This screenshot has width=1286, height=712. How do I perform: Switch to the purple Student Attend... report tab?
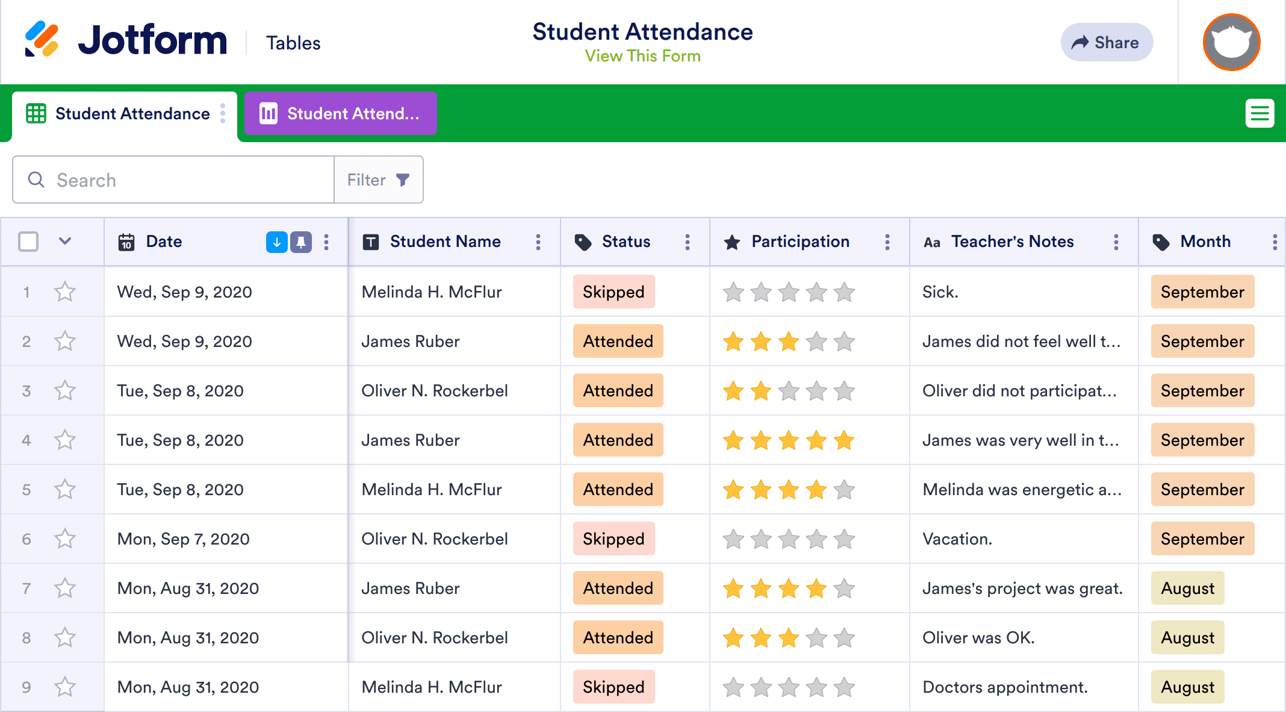[340, 113]
